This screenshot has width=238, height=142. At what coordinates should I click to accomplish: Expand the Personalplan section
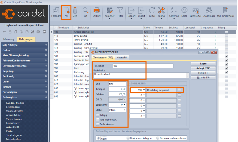pyautogui.click(x=25, y=92)
